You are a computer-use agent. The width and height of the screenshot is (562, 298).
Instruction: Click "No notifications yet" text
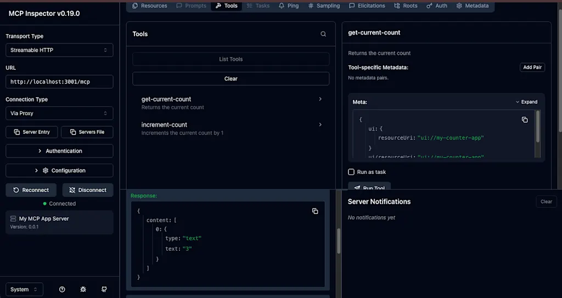point(372,218)
